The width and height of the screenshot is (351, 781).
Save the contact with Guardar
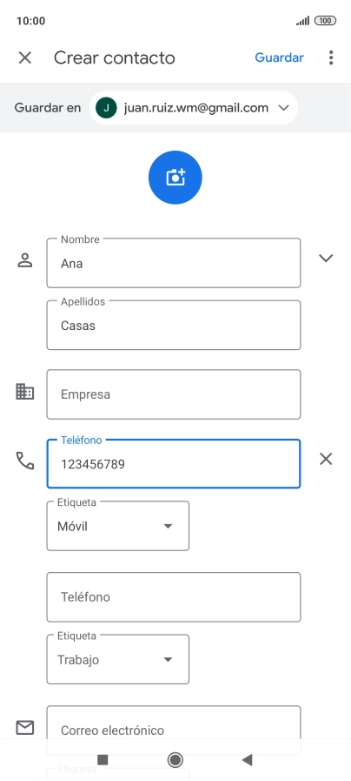pos(280,57)
